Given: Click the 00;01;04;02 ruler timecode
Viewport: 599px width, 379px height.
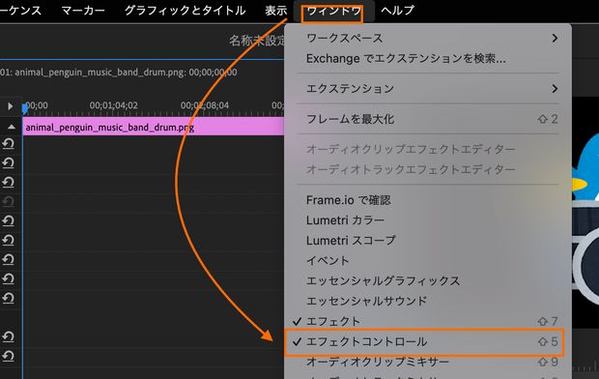Looking at the screenshot, I should coord(113,105).
